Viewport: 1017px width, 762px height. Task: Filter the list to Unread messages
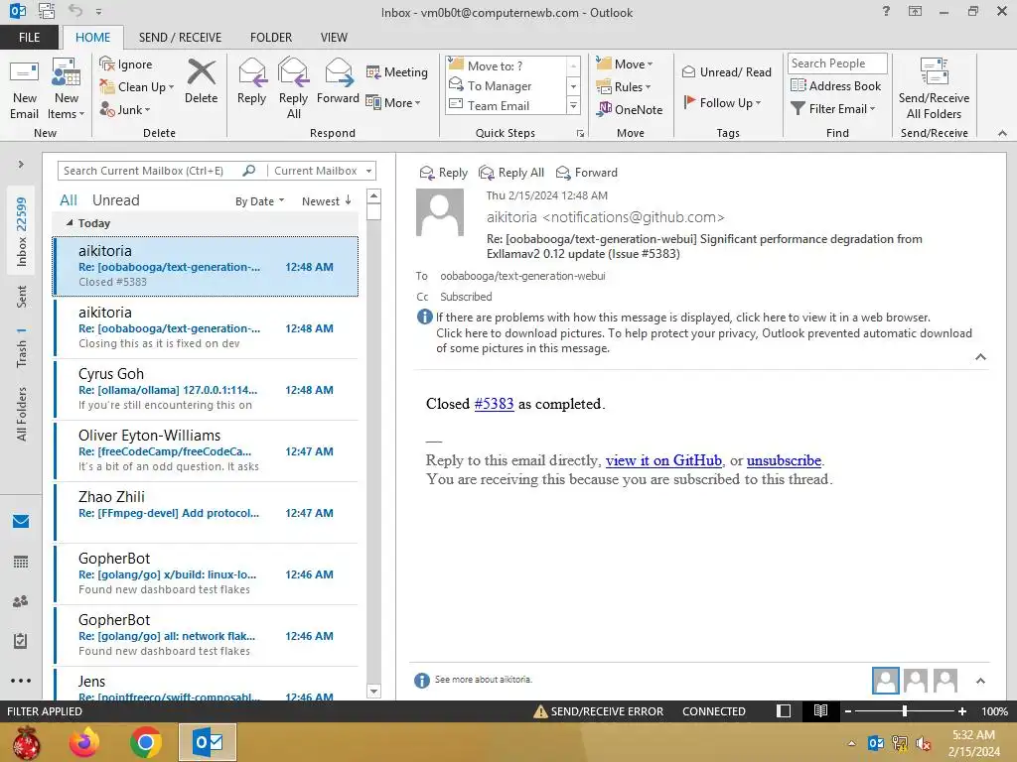pos(115,200)
